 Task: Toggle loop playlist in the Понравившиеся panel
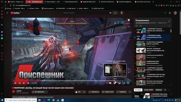click(137, 26)
